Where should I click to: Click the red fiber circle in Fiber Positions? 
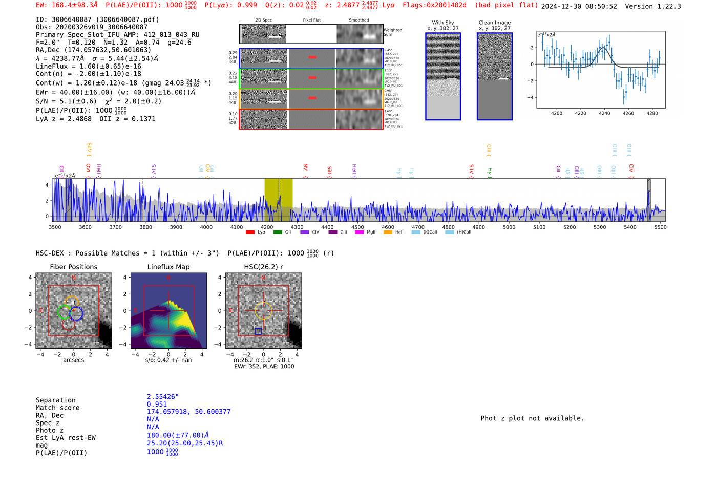click(x=69, y=323)
